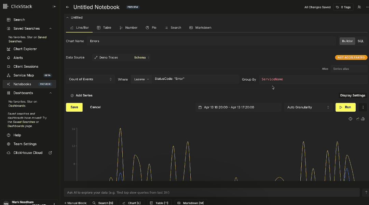The width and height of the screenshot is (369, 205).
Task: Collapse the Saved Searches section
Action: point(50,28)
